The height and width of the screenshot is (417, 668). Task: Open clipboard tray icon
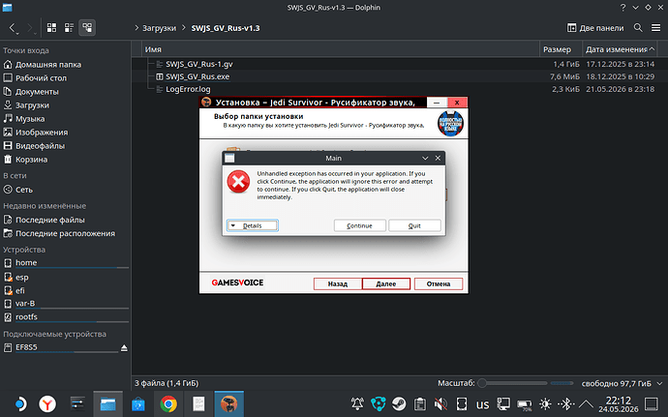pyautogui.click(x=419, y=403)
